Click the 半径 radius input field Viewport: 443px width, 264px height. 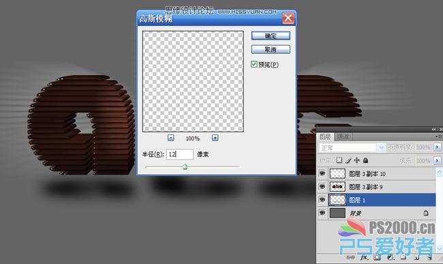click(x=180, y=154)
